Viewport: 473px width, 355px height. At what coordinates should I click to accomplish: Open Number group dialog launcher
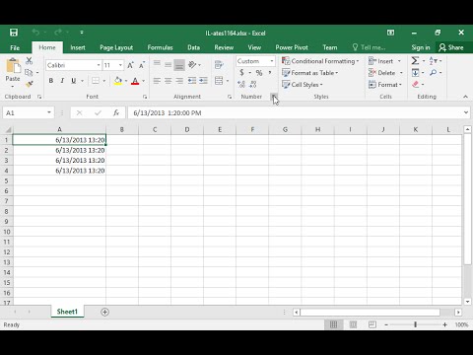[274, 97]
